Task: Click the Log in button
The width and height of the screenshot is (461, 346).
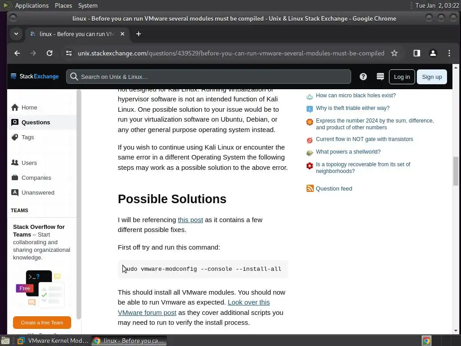Action: click(x=402, y=77)
